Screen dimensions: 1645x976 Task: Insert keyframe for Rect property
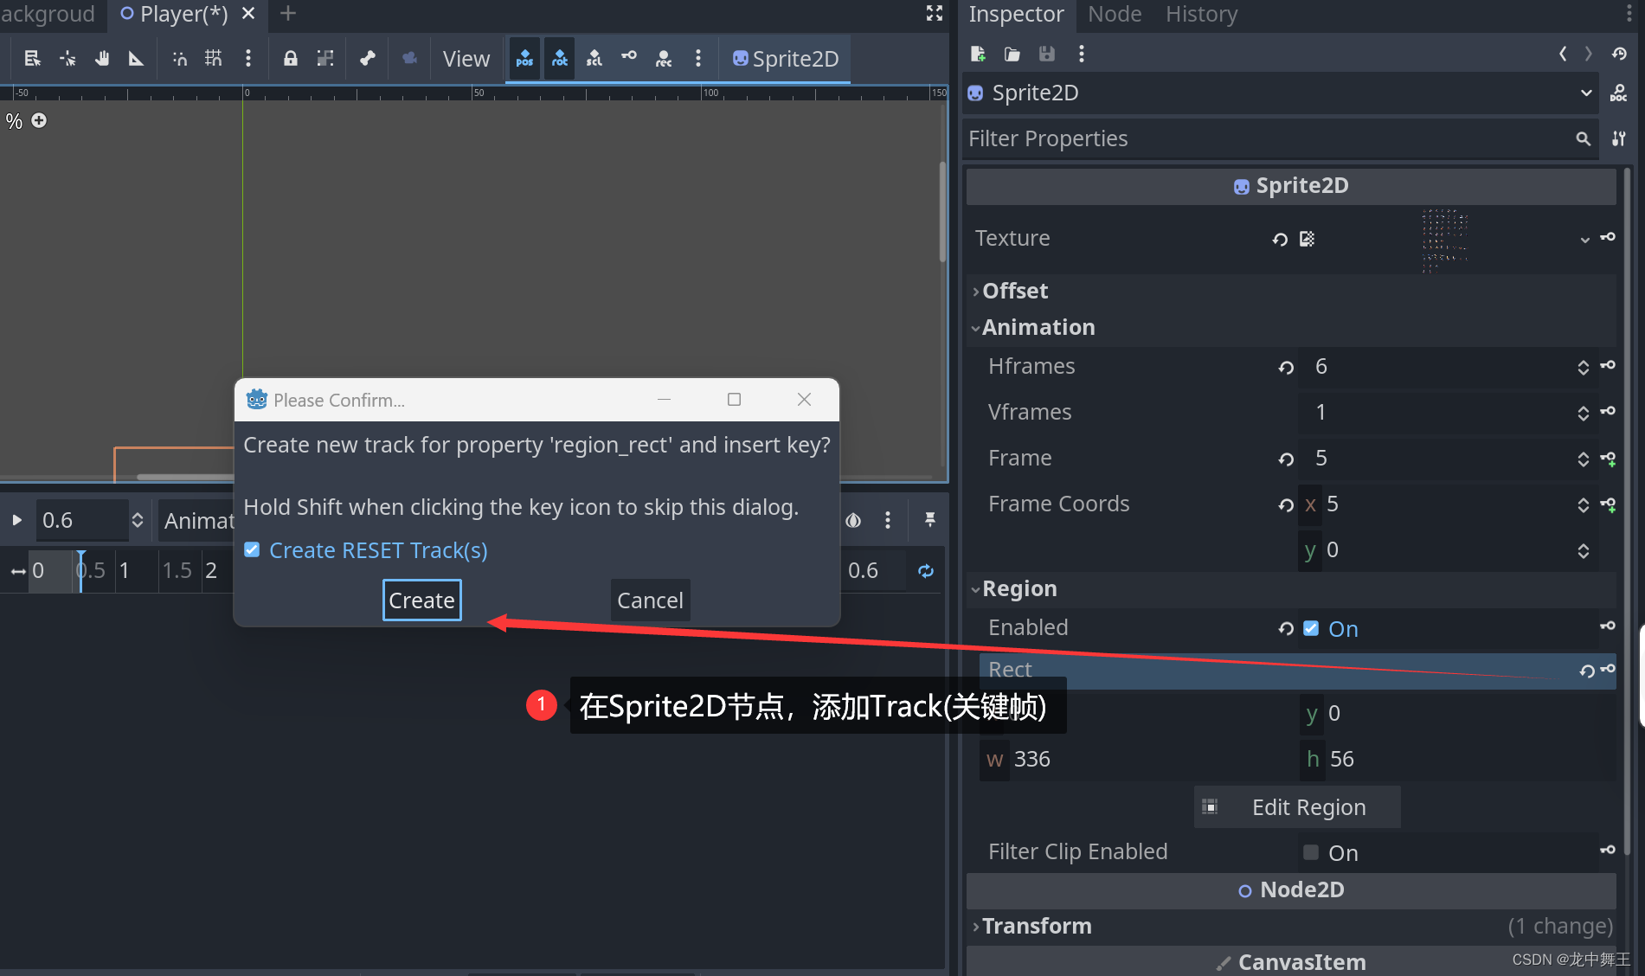(x=1608, y=669)
